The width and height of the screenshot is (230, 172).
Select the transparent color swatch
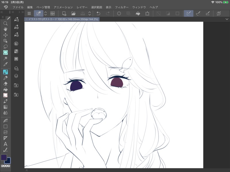coord(5,166)
